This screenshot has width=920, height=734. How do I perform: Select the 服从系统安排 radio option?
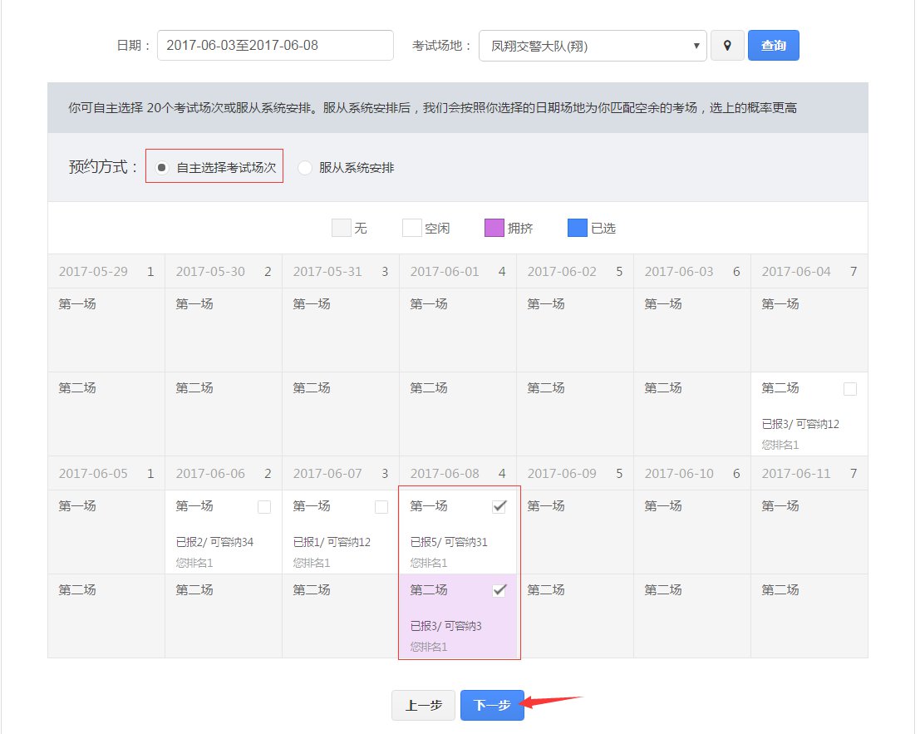coord(305,167)
